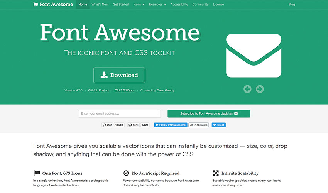Click Subscribe to Font Awesome Updates button
Viewport: 328px width, 193px height.
(209, 113)
